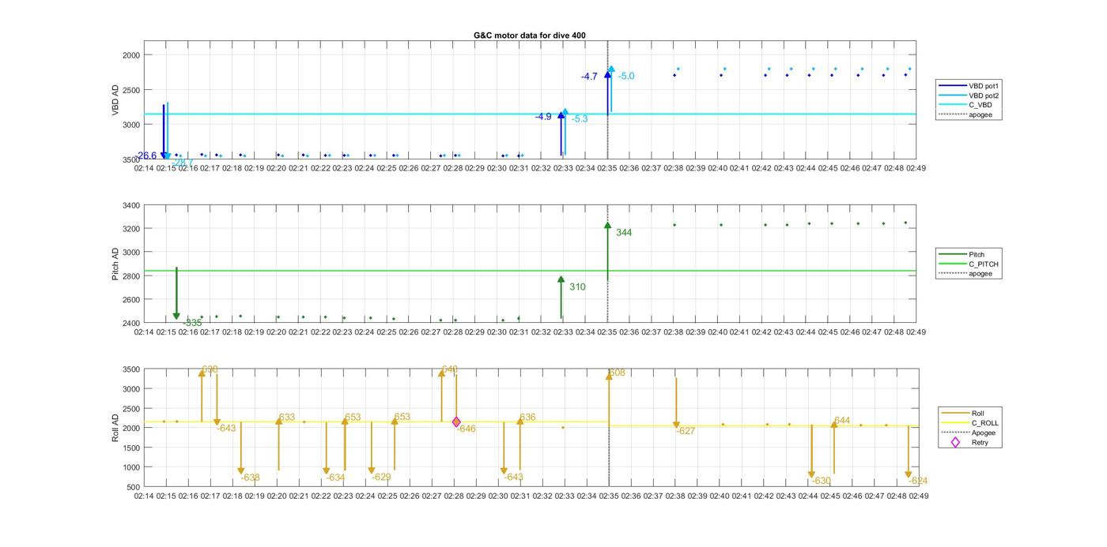
Task: Click the '-4.9' VBD data label
Action: (543, 117)
